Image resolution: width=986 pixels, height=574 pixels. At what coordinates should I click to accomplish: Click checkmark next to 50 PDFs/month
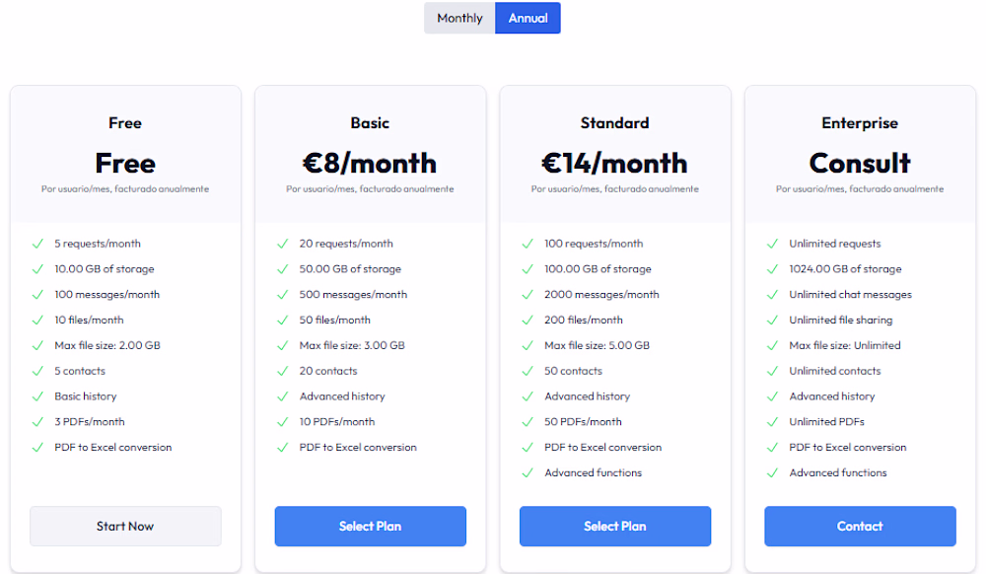[527, 422]
